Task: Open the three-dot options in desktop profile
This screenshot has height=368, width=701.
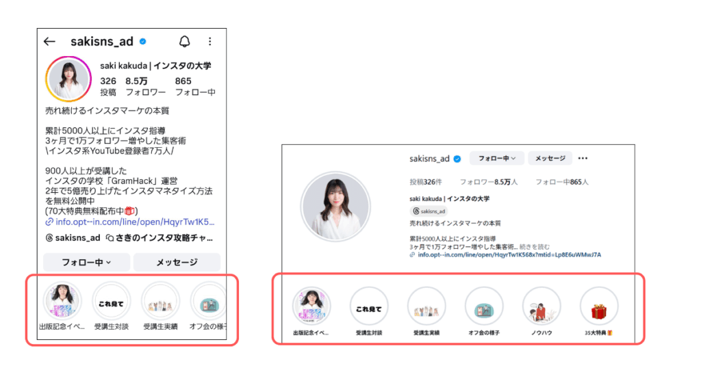Action: click(583, 158)
